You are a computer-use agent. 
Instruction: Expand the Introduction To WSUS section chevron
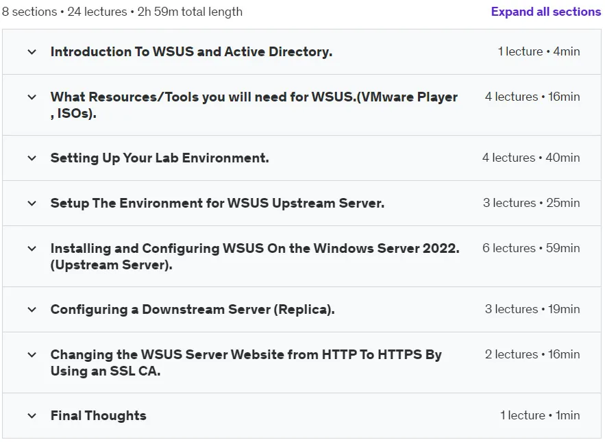(32, 51)
